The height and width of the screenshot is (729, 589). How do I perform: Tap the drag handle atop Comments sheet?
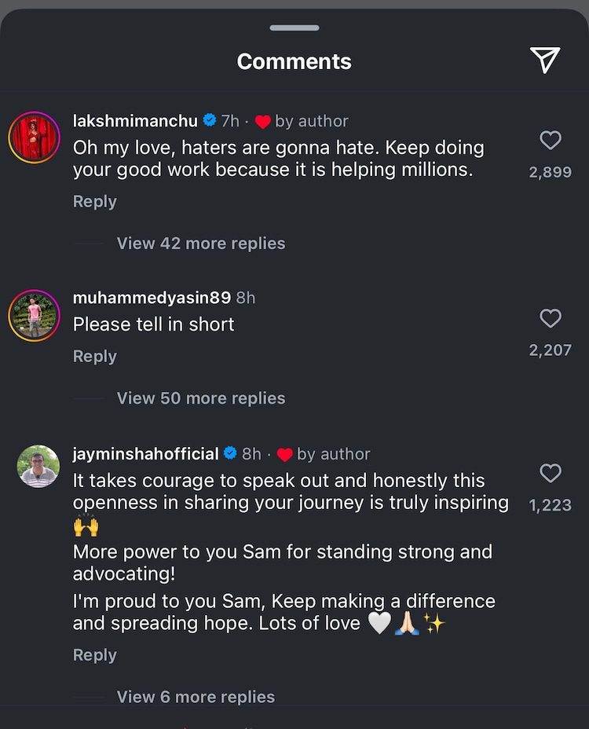tap(294, 28)
